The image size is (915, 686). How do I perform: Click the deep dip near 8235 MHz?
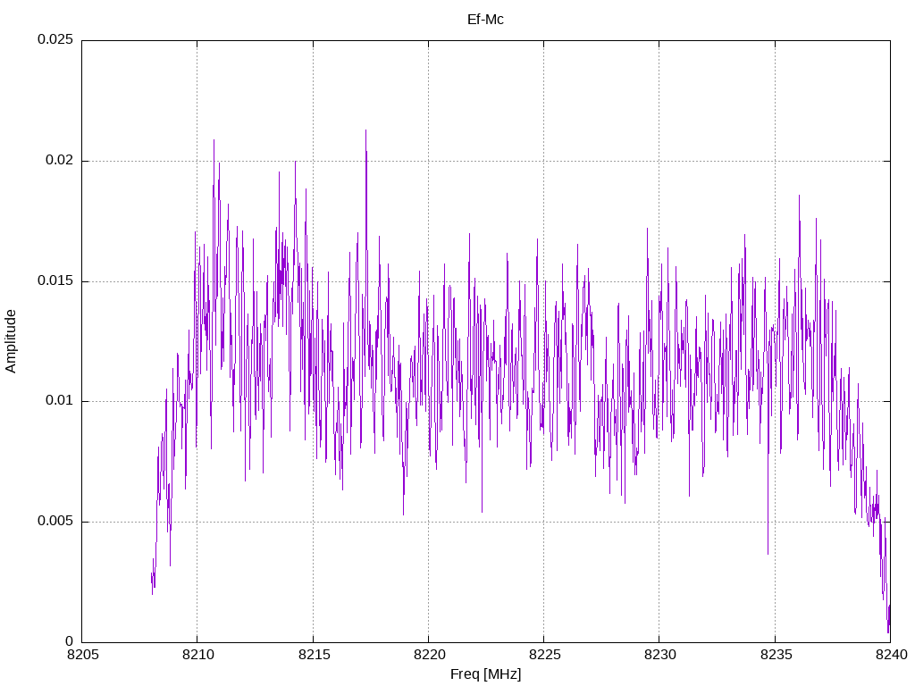768,553
